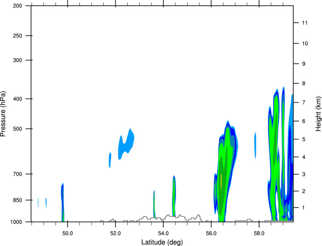Pick the 7 km height tick label
Image resolution: width=322 pixels, height=246 pixels.
(303, 103)
